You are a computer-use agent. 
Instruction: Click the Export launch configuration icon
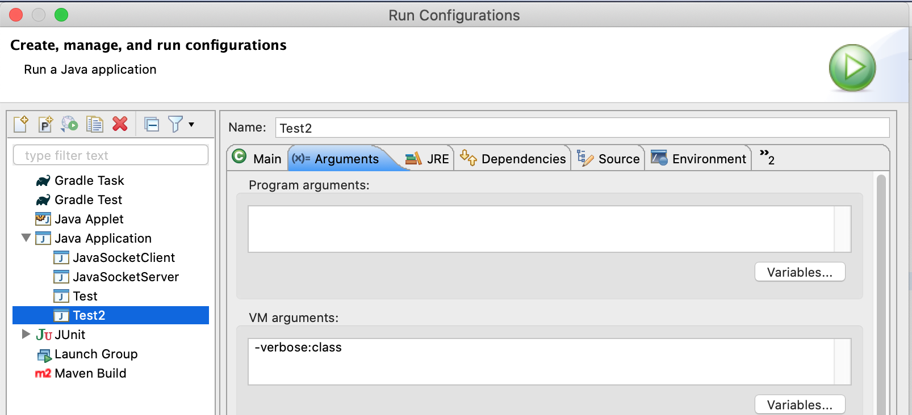tap(69, 124)
